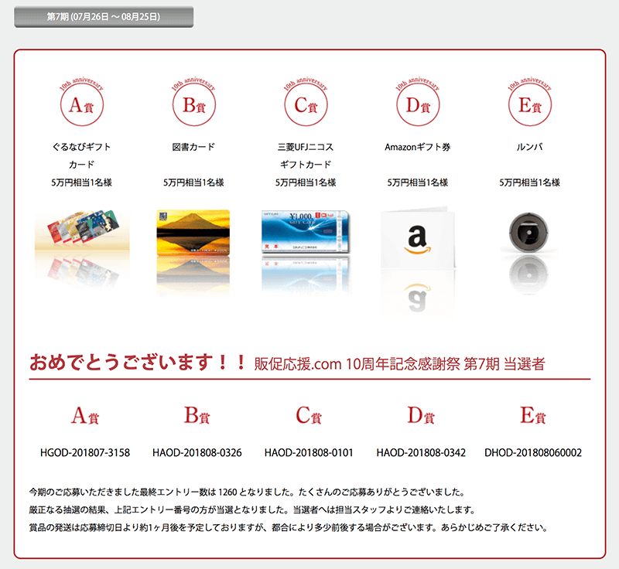Click the A賞 anniversary circle badge
This screenshot has width=619, height=569.
(82, 102)
